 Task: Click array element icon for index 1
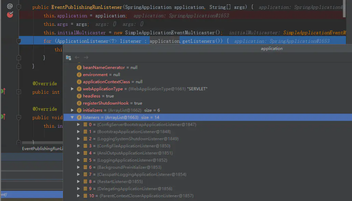coord(85,132)
